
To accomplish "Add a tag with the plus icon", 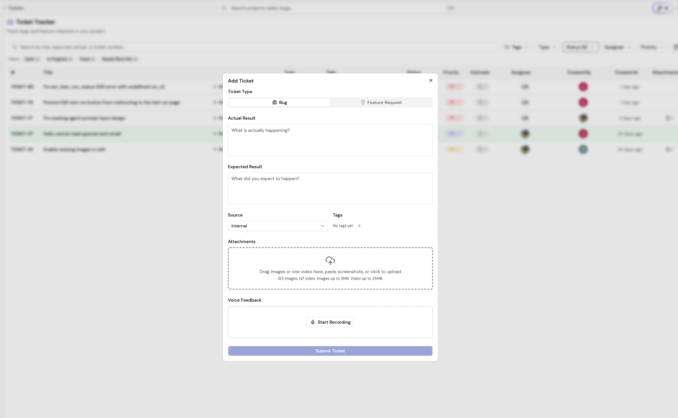I will click(359, 226).
